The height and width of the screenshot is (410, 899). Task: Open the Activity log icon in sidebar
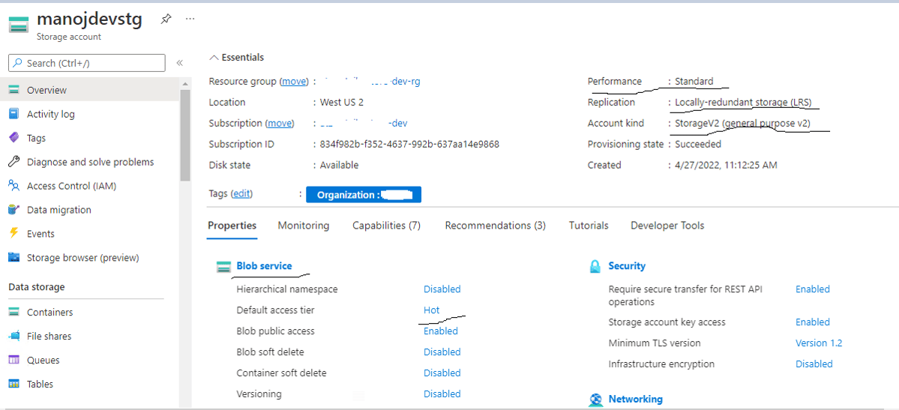pyautogui.click(x=13, y=114)
